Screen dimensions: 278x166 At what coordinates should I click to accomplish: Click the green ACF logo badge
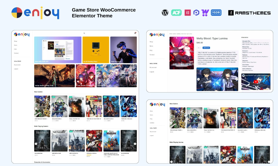tap(176, 13)
